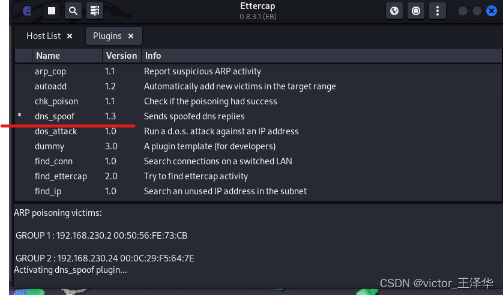Image resolution: width=503 pixels, height=295 pixels.
Task: Sort plugins by Name column header
Action: pos(48,56)
